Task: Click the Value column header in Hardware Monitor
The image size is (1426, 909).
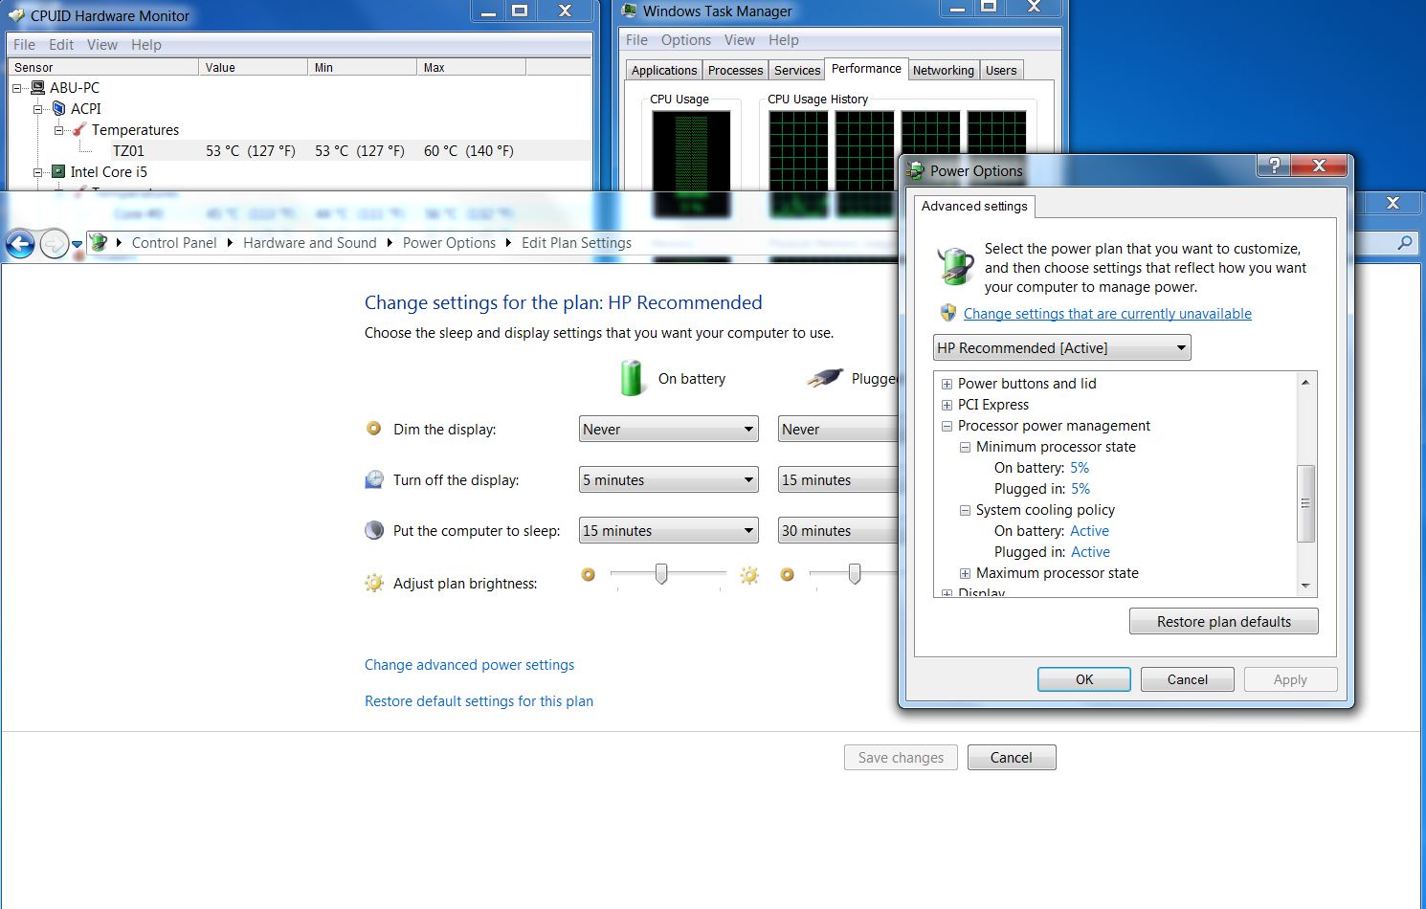Action: pos(254,67)
